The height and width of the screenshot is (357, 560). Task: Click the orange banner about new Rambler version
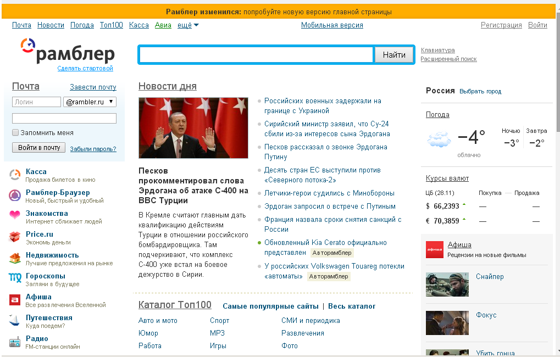278,12
